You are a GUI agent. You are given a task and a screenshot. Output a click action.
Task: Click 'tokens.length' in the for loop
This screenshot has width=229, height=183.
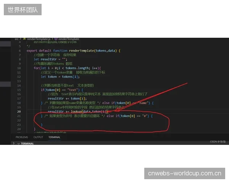[77, 68]
